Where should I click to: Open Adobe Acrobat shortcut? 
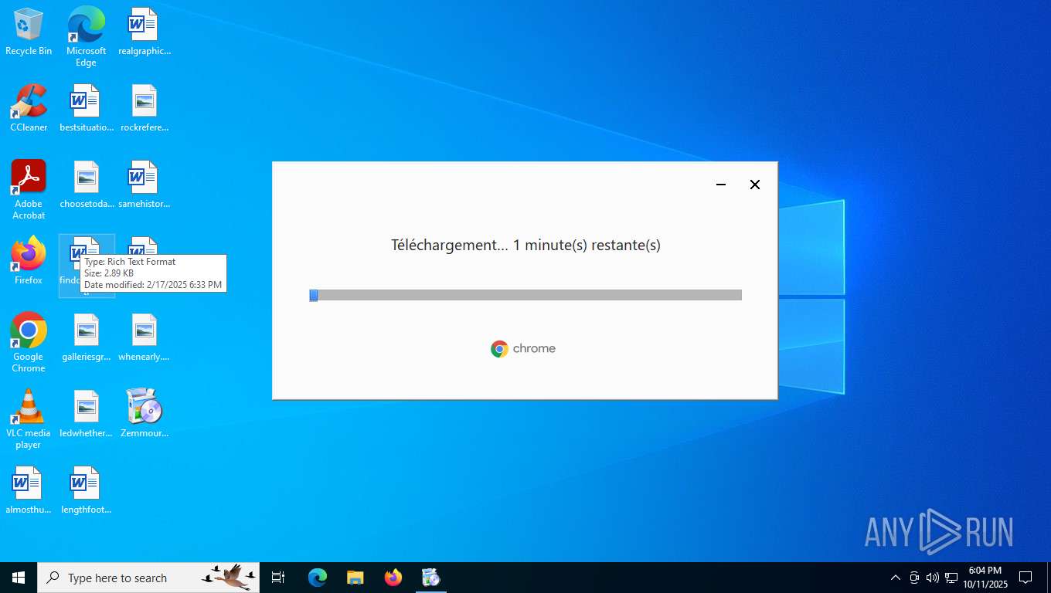[29, 190]
